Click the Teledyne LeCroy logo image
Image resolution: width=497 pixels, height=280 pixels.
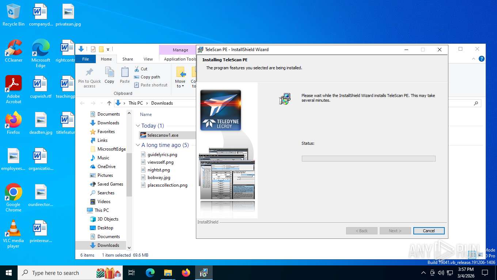point(220,110)
